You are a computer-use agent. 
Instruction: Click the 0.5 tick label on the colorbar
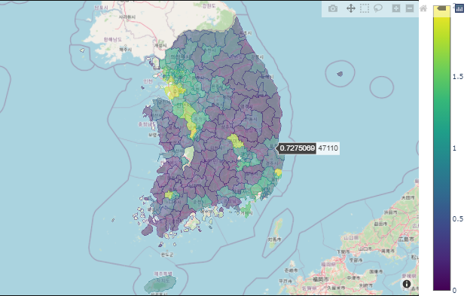tap(458, 219)
